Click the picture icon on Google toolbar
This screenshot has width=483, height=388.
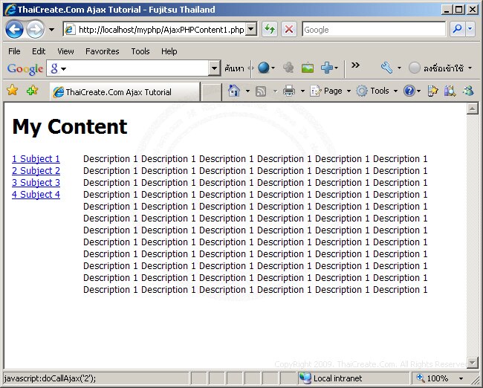click(x=308, y=68)
